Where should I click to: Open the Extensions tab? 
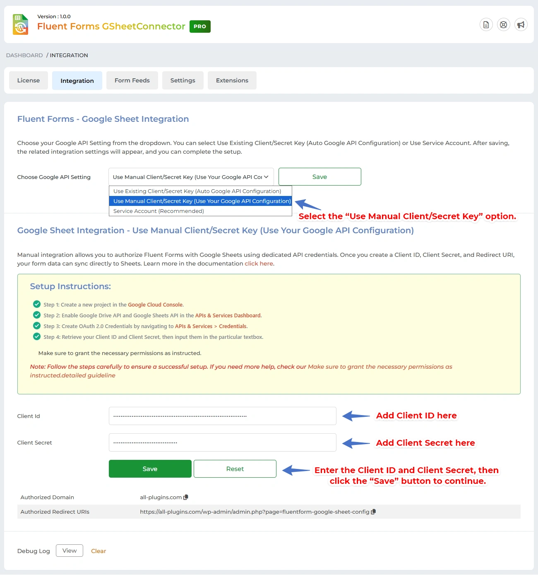click(232, 80)
